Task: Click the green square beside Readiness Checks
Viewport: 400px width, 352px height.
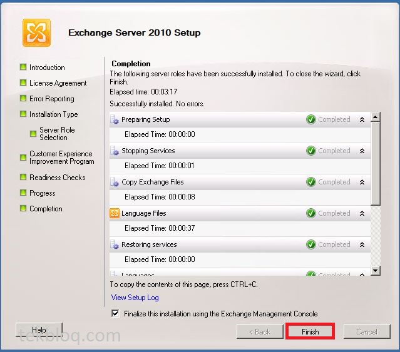Action: tap(23, 177)
